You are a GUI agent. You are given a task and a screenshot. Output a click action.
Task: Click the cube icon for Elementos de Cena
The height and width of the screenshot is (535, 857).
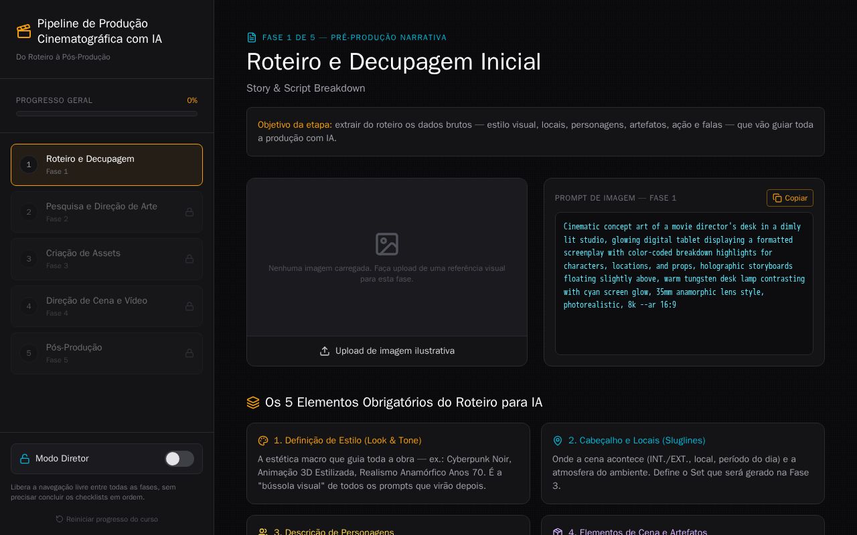[x=558, y=532]
